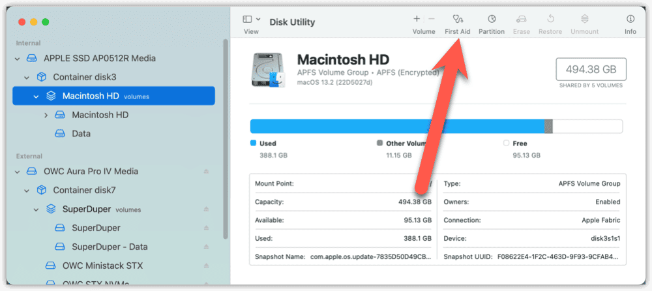Add a volume with the plus icon
The image size is (652, 291).
[417, 20]
